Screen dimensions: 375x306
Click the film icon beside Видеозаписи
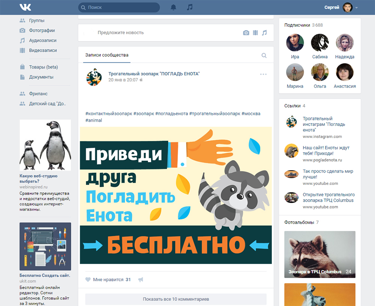22,51
